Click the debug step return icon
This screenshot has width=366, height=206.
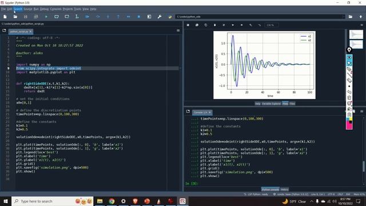point(118,17)
